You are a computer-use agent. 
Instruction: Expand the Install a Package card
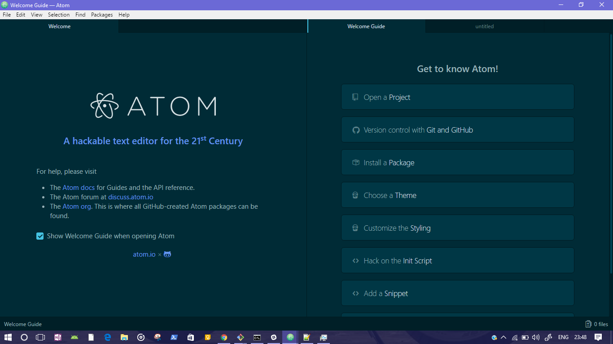coord(458,163)
